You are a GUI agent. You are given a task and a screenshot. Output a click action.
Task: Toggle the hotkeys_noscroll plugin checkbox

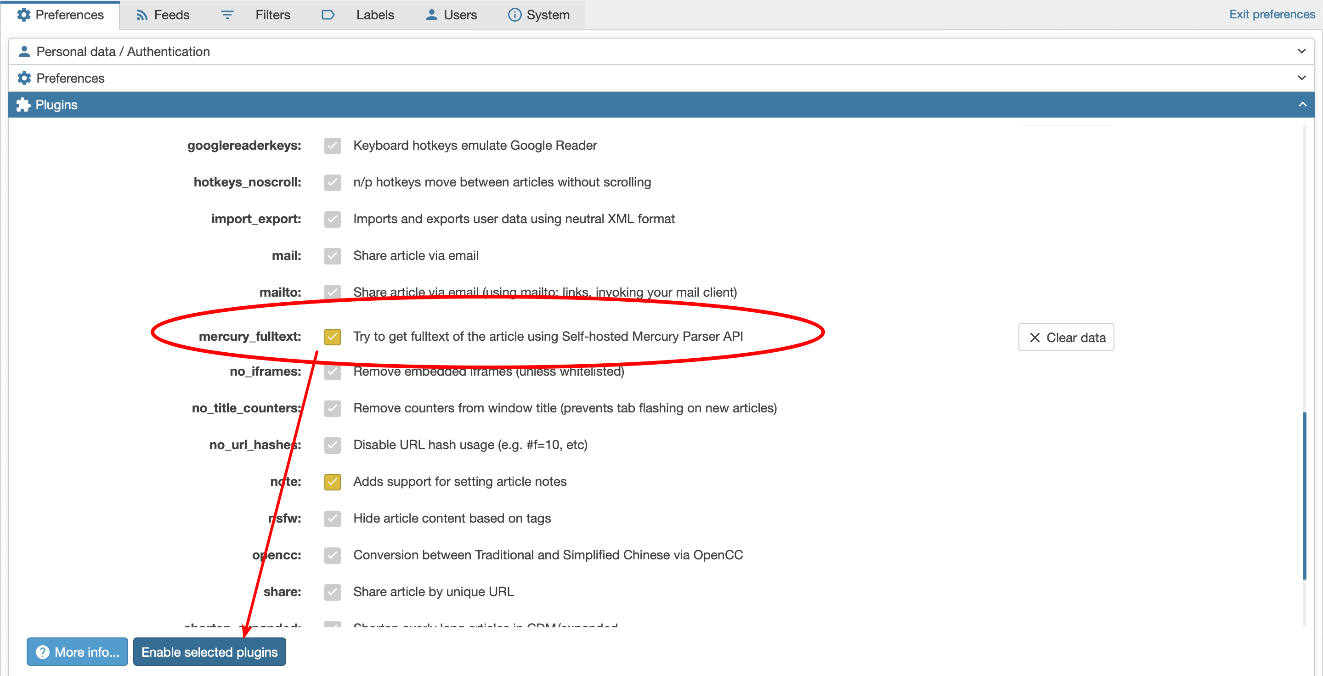(332, 183)
